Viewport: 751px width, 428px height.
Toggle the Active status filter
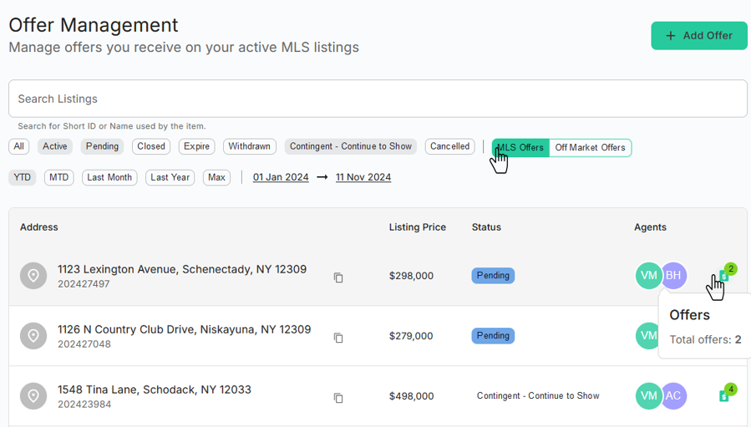coord(55,146)
